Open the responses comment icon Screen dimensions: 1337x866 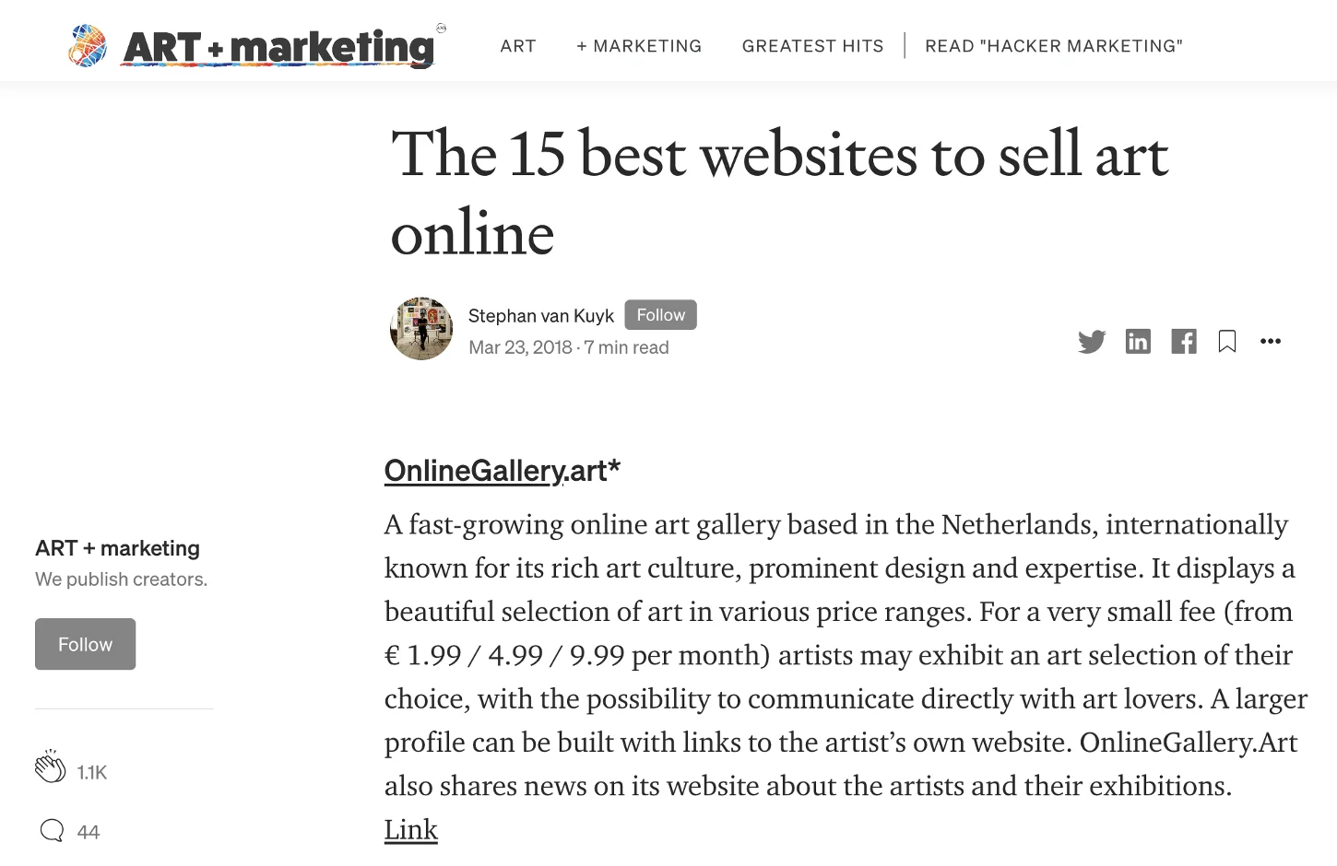[x=53, y=831]
